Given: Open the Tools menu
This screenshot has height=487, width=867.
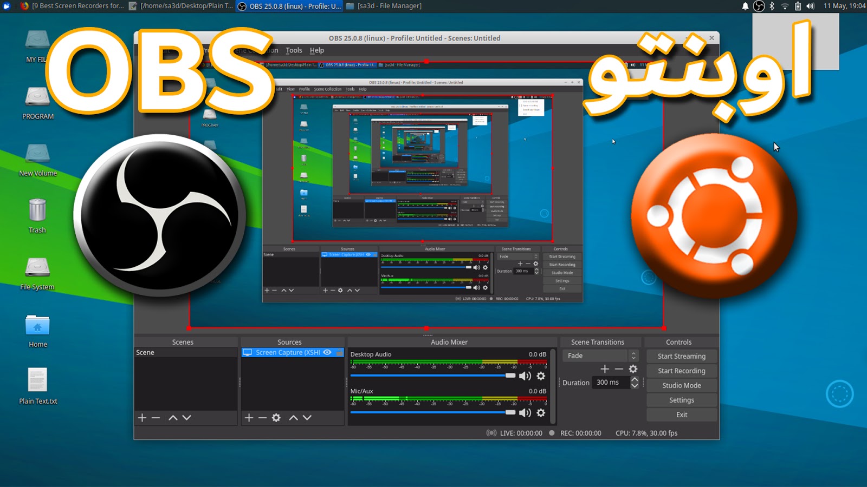Looking at the screenshot, I should click(294, 50).
